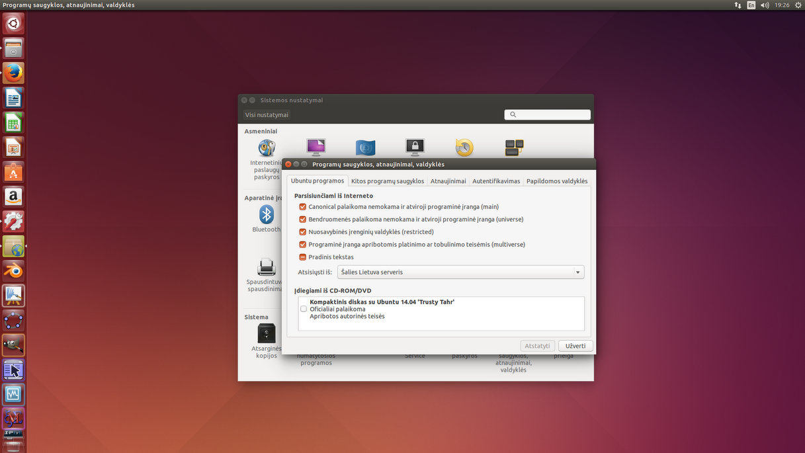805x453 pixels.
Task: Open the En keyboard layout menu
Action: point(751,5)
